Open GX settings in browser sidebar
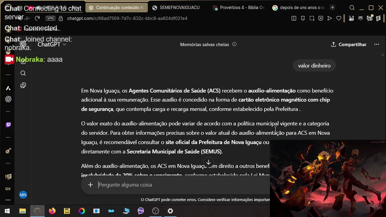 (x=8, y=189)
